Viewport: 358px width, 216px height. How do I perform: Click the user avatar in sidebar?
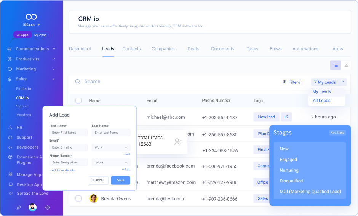point(32,207)
